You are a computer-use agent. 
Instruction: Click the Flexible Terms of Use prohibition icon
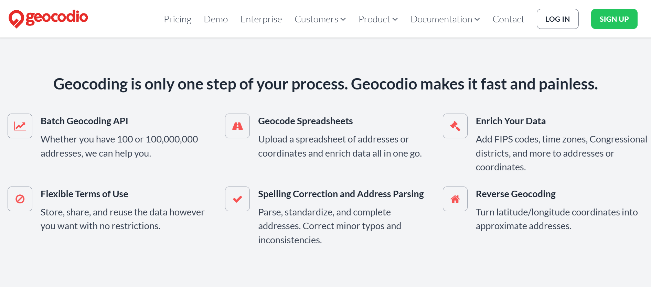tap(20, 199)
